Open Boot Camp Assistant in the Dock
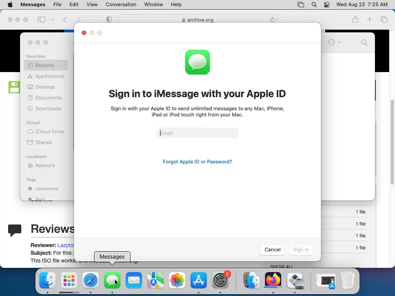 (x=295, y=280)
